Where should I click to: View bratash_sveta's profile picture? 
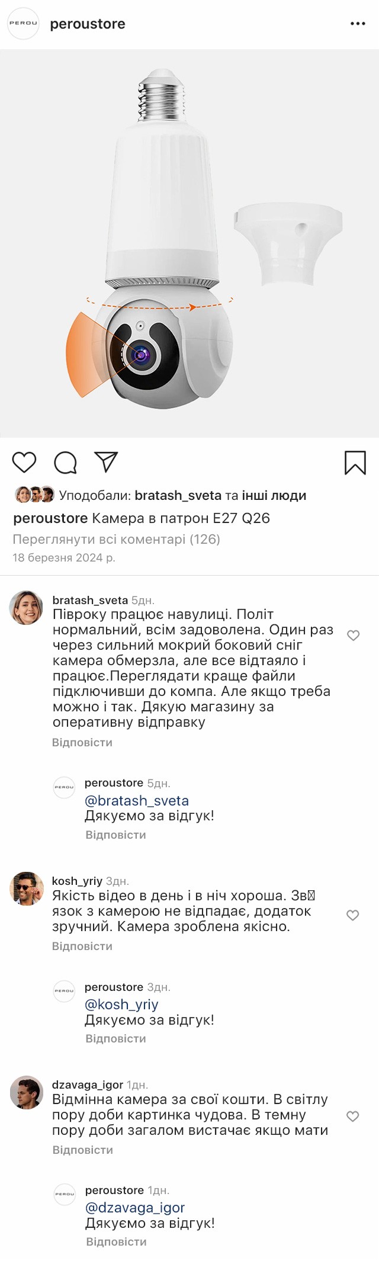point(27,608)
